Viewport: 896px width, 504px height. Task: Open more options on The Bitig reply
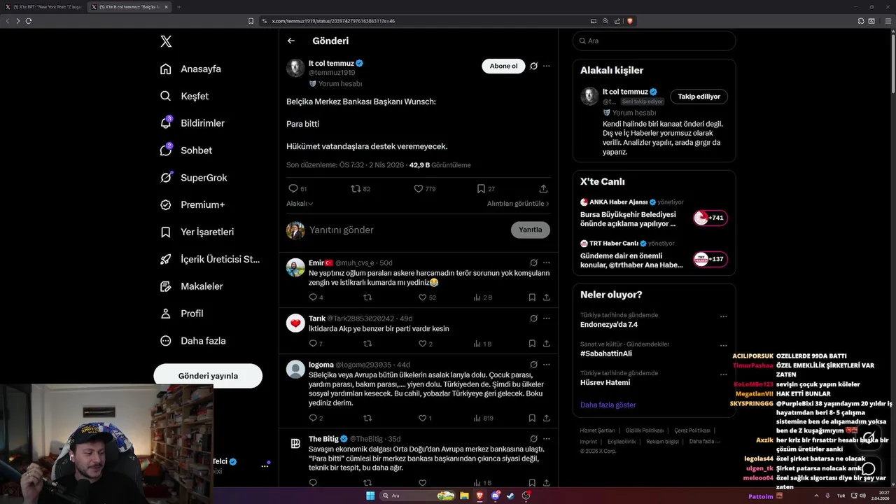point(547,439)
